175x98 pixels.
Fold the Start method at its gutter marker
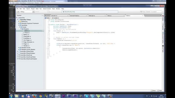pyautogui.click(x=49, y=31)
